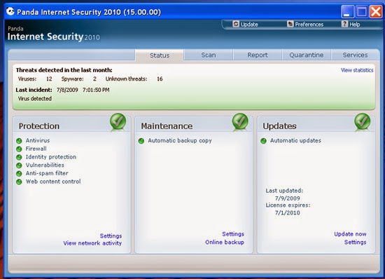The width and height of the screenshot is (385, 279).
Task: Open the Report tab
Action: coord(258,55)
